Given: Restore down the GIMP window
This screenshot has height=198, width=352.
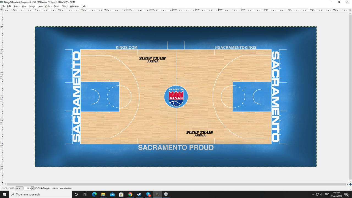Looking at the screenshot, I should 339,2.
